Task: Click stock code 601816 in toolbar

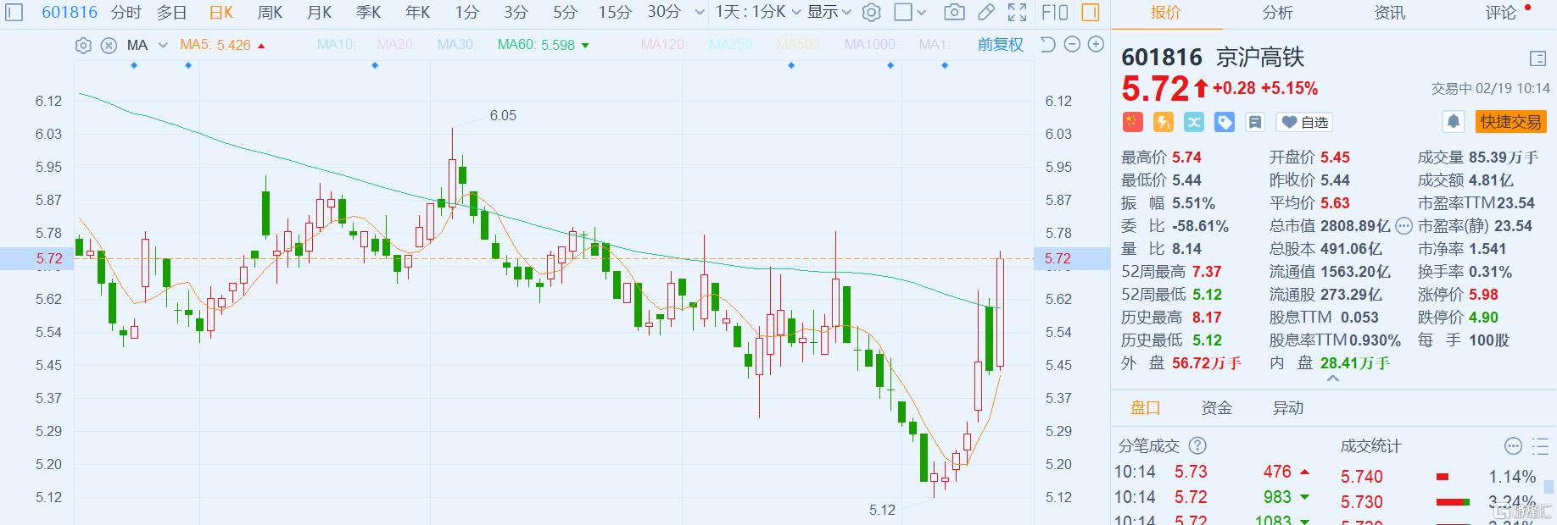Action: (x=70, y=13)
